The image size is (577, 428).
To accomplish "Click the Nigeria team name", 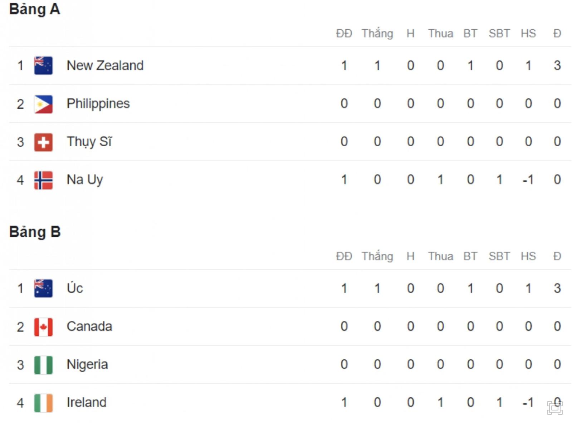I will pos(87,364).
